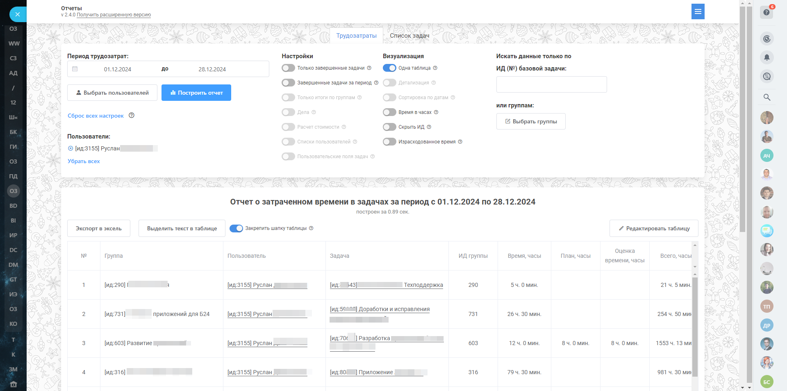Open the Выбрать группы selector
787x391 pixels.
530,121
